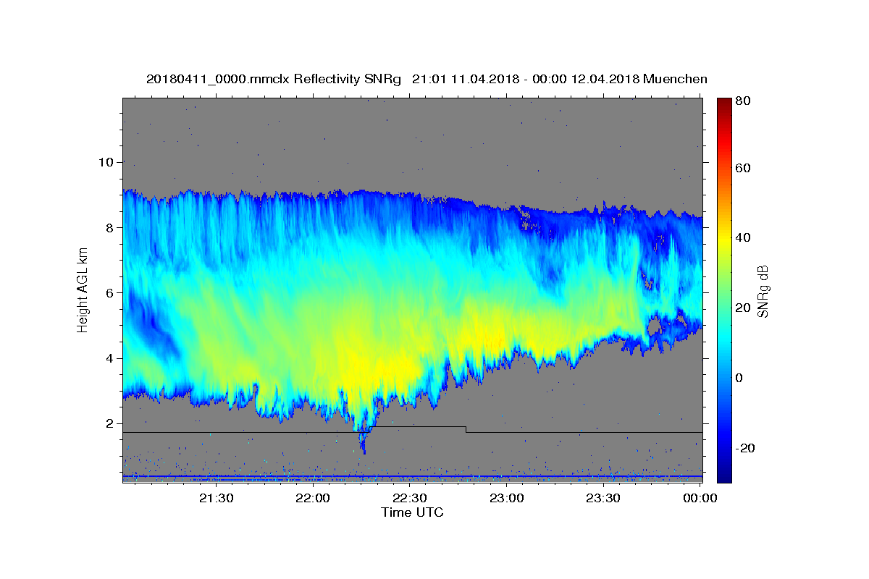This screenshot has height=579, width=869.
Task: Click the 23:00 time tick label
Action: pos(507,498)
